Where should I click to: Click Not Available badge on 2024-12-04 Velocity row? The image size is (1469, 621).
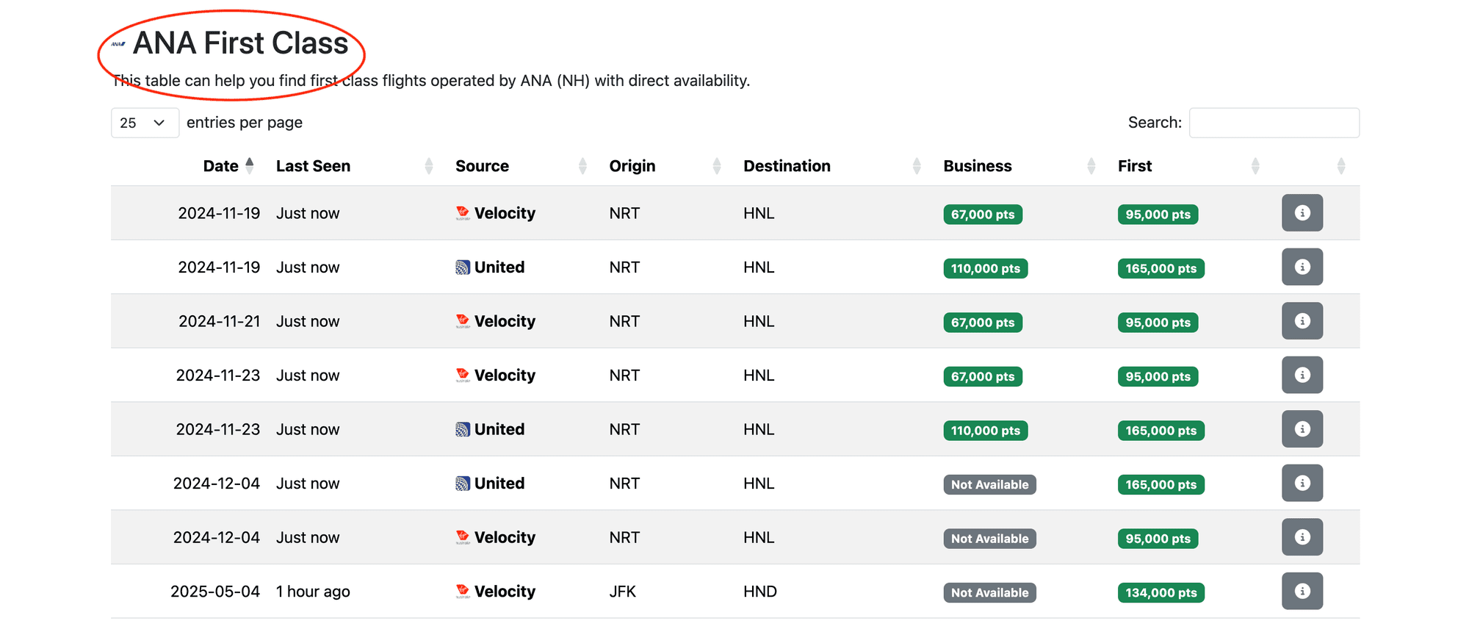tap(989, 539)
